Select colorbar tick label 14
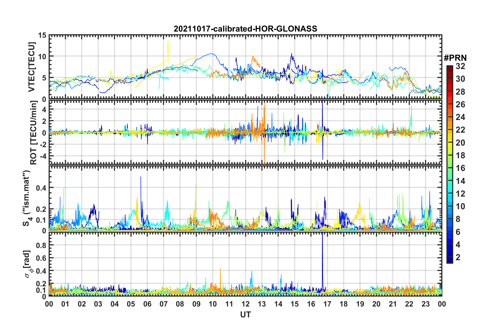This screenshot has width=491, height=329. tap(460, 181)
